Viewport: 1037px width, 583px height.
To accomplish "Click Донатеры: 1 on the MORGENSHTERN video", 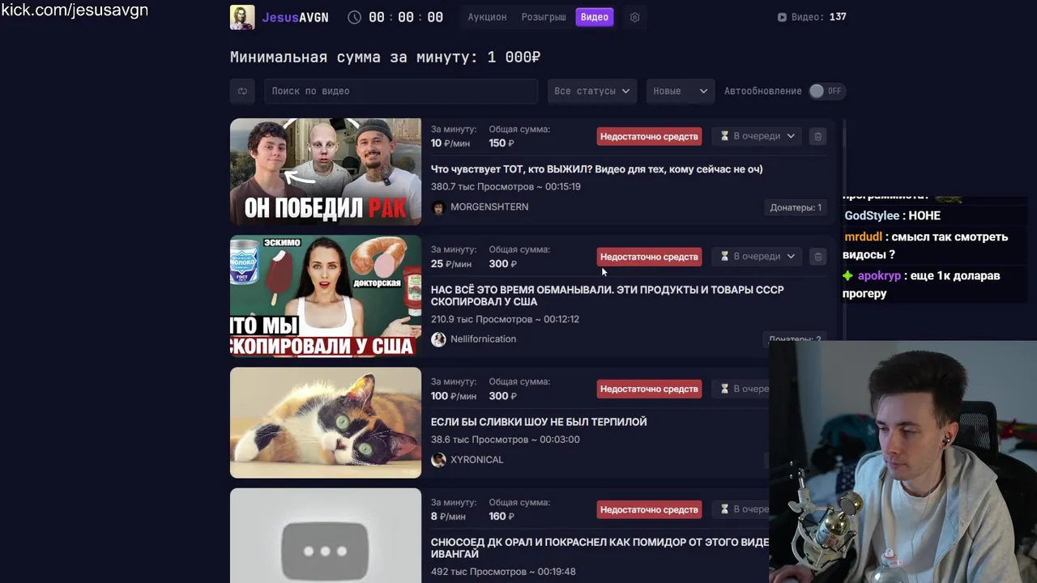I will point(796,207).
